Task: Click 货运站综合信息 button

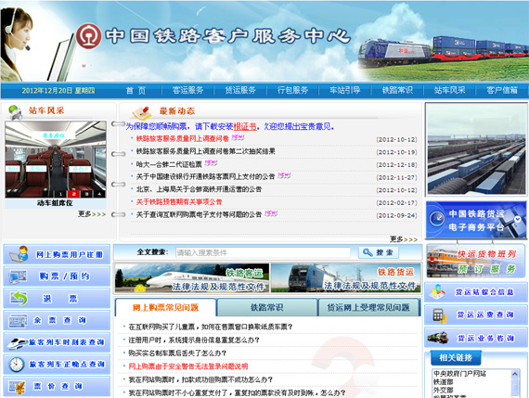Action: pyautogui.click(x=476, y=292)
